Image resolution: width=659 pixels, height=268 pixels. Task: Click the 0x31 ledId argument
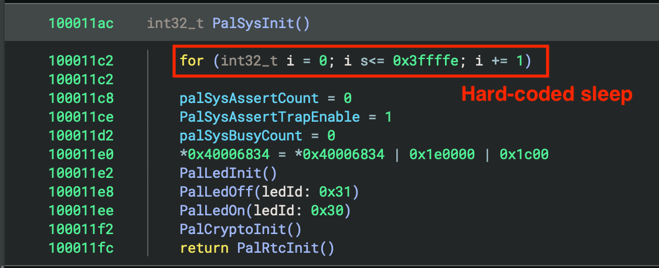(x=336, y=192)
